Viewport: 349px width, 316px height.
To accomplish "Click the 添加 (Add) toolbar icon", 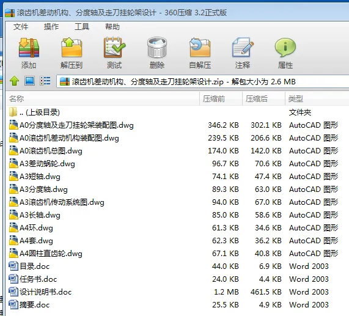I will 29,48.
